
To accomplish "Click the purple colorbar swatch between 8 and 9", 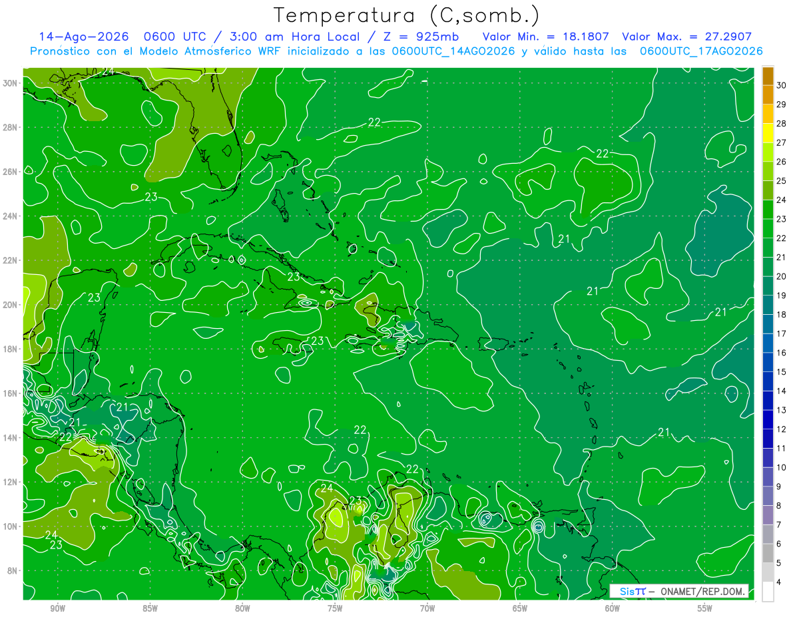I will [768, 496].
